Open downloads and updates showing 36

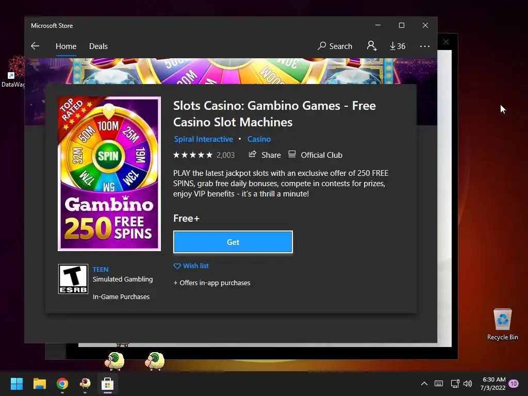click(x=398, y=46)
